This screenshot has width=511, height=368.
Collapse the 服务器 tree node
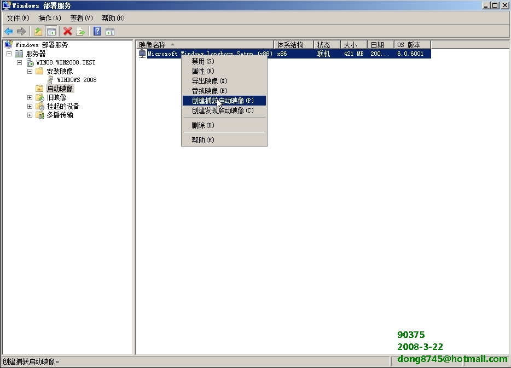[x=9, y=54]
